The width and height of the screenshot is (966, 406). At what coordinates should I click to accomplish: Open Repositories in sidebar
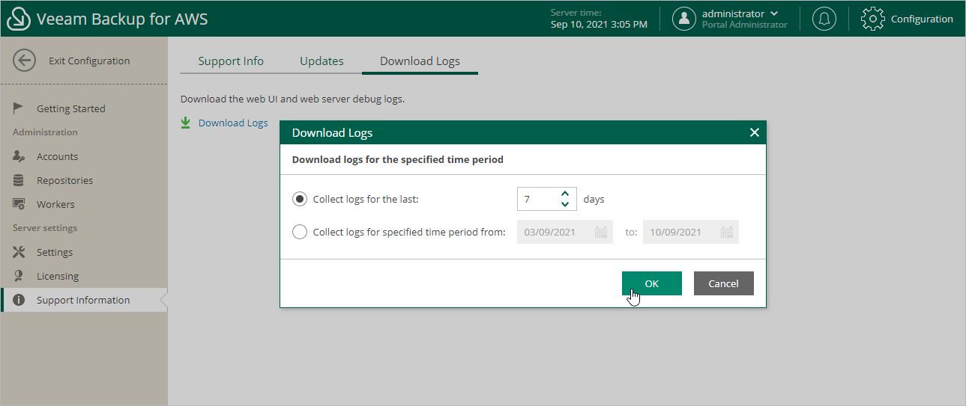point(84,180)
